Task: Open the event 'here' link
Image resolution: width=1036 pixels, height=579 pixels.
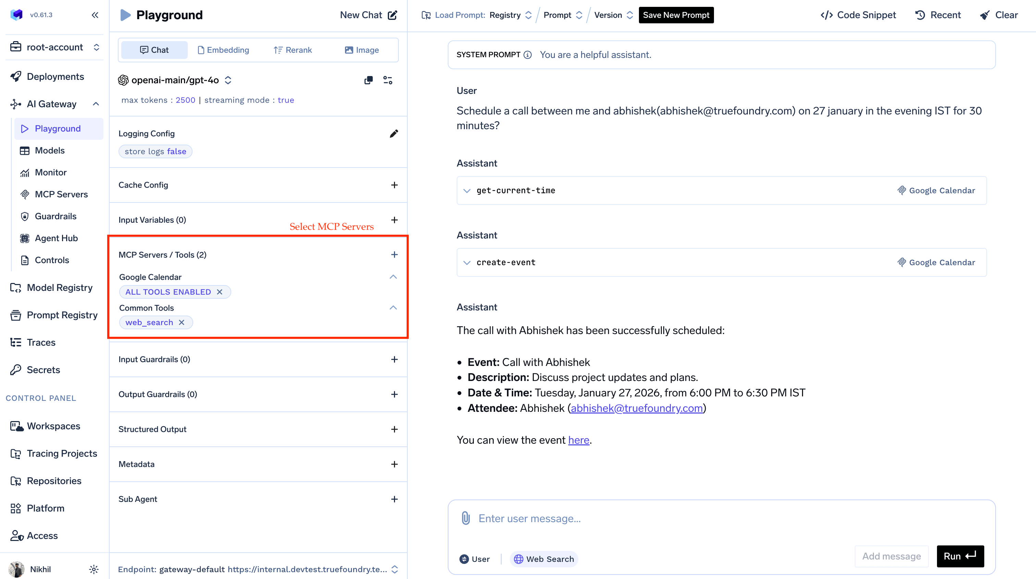Action: tap(578, 440)
